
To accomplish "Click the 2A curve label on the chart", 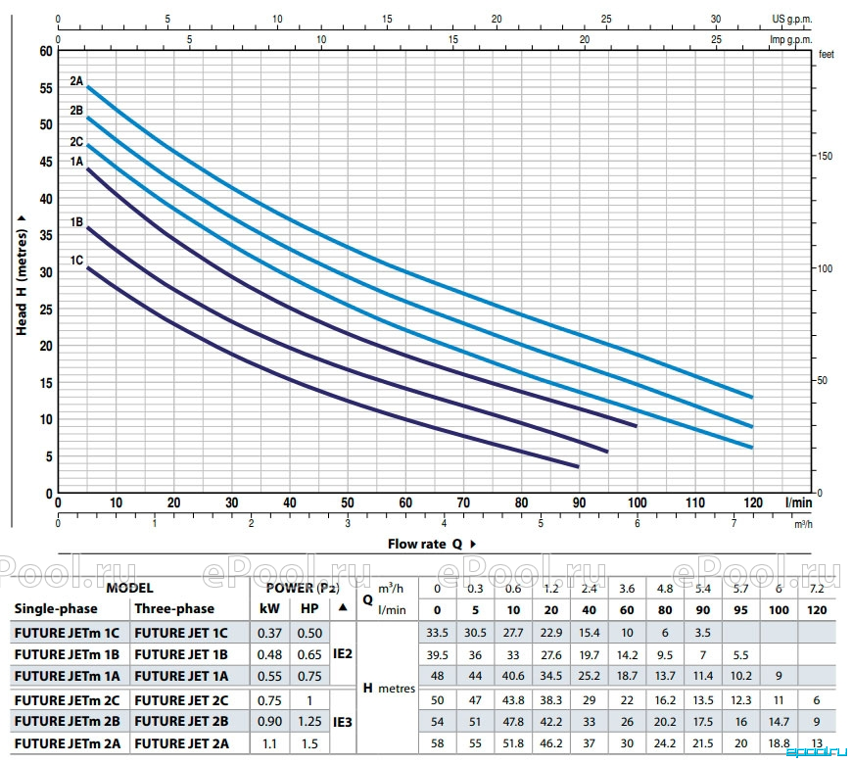I will (x=76, y=81).
